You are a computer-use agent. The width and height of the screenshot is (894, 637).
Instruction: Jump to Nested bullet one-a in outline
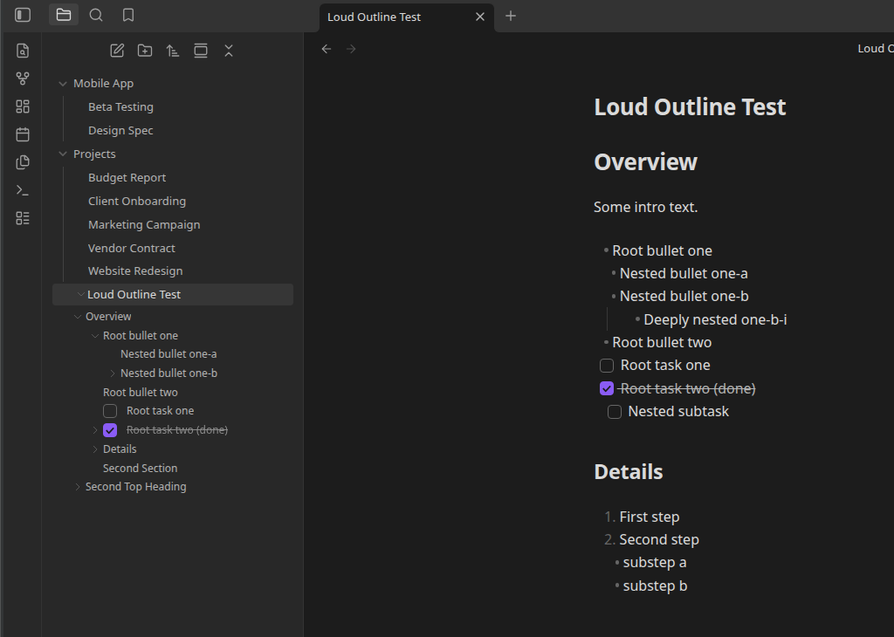point(168,354)
